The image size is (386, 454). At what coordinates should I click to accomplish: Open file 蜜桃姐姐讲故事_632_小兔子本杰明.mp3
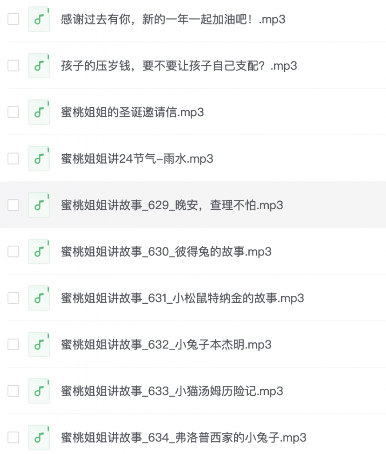coord(166,344)
